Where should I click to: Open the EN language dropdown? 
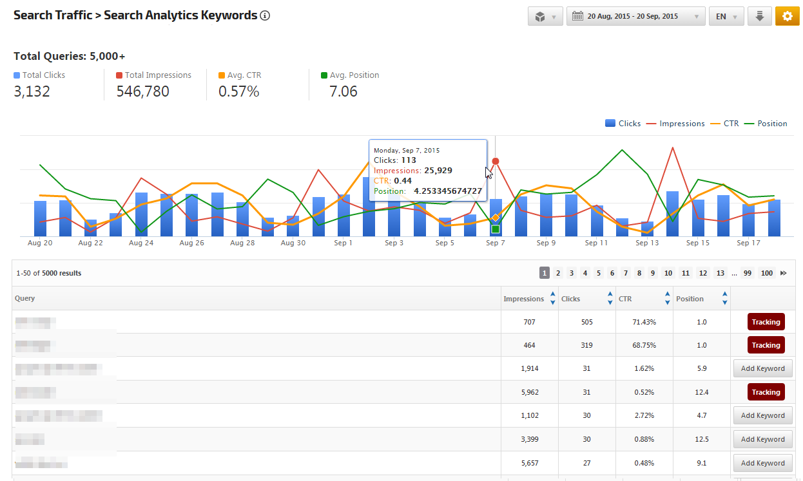pyautogui.click(x=726, y=17)
